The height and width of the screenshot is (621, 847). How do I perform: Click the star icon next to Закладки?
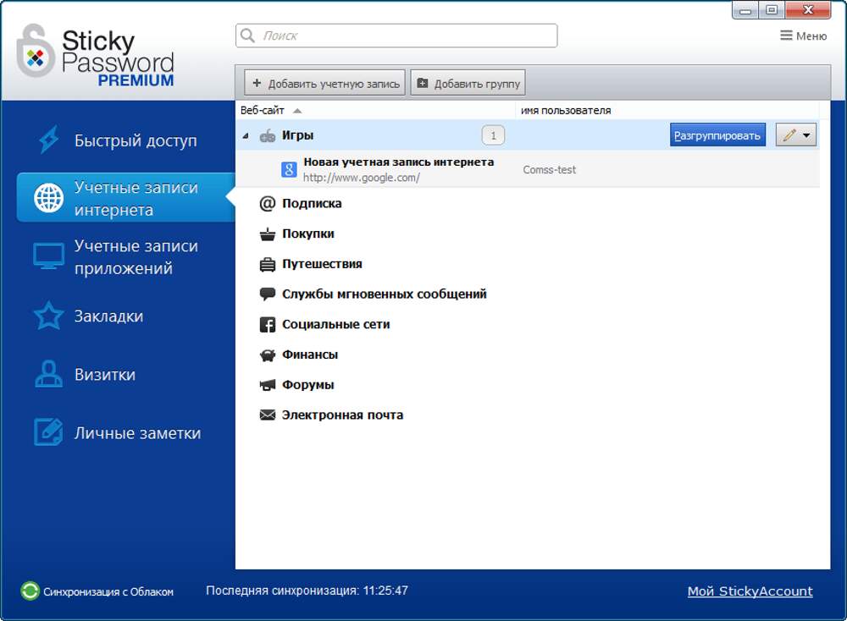48,316
